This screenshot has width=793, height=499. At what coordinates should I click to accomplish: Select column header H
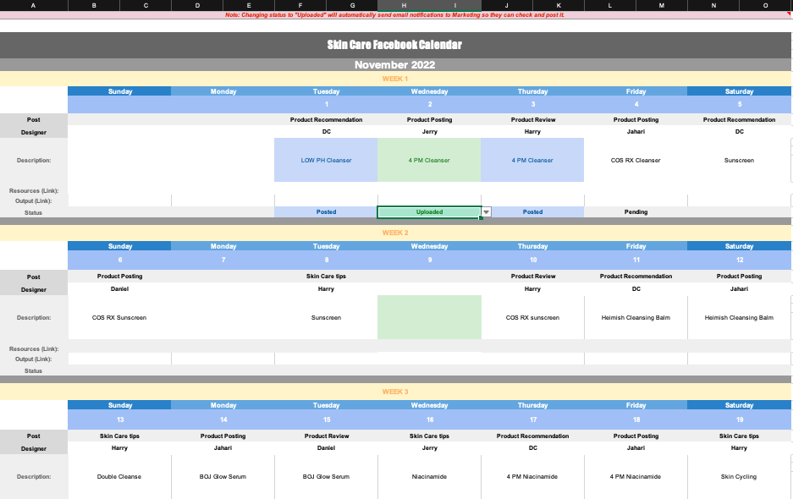403,6
